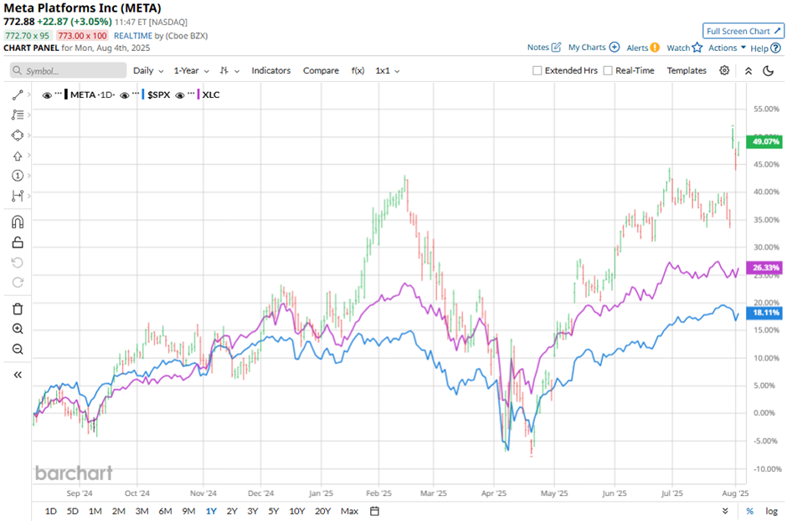Click the Symbol search input field
787x521 pixels.
tap(69, 71)
